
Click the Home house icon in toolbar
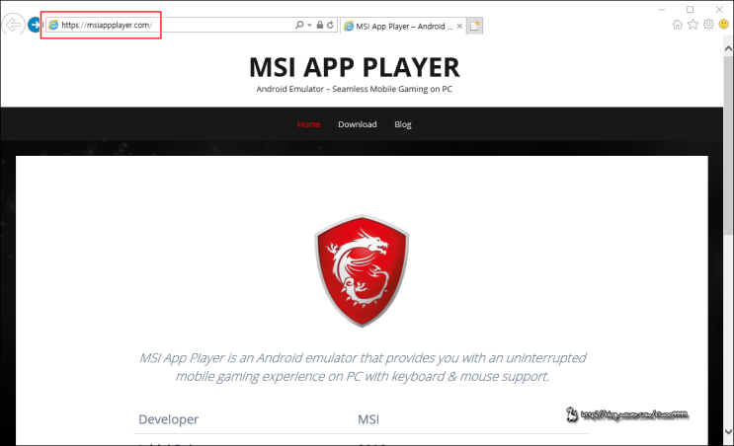[677, 25]
